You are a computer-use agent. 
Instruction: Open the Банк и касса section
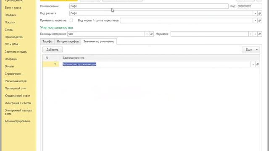pos(13,8)
